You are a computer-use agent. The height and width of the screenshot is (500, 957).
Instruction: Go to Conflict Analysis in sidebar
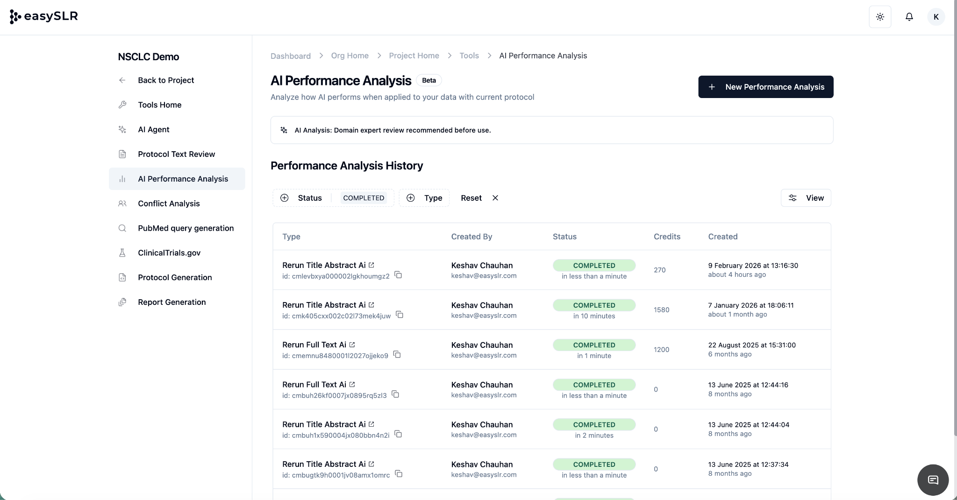pyautogui.click(x=169, y=204)
